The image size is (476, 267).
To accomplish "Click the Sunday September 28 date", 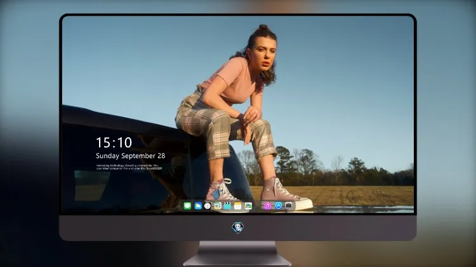I will tap(131, 156).
